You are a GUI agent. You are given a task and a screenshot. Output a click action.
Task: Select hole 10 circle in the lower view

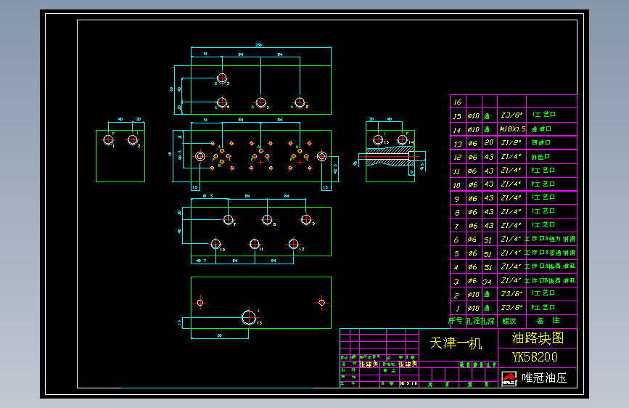(x=215, y=244)
